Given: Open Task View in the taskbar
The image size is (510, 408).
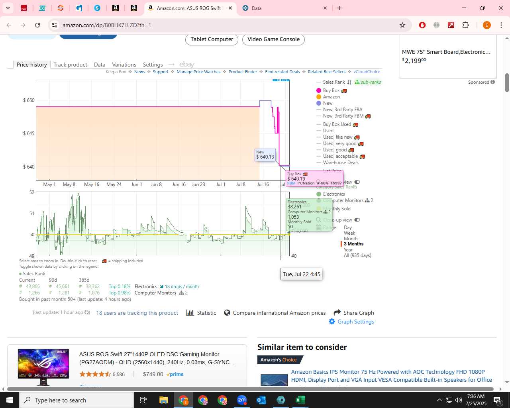Looking at the screenshot, I should 143,400.
